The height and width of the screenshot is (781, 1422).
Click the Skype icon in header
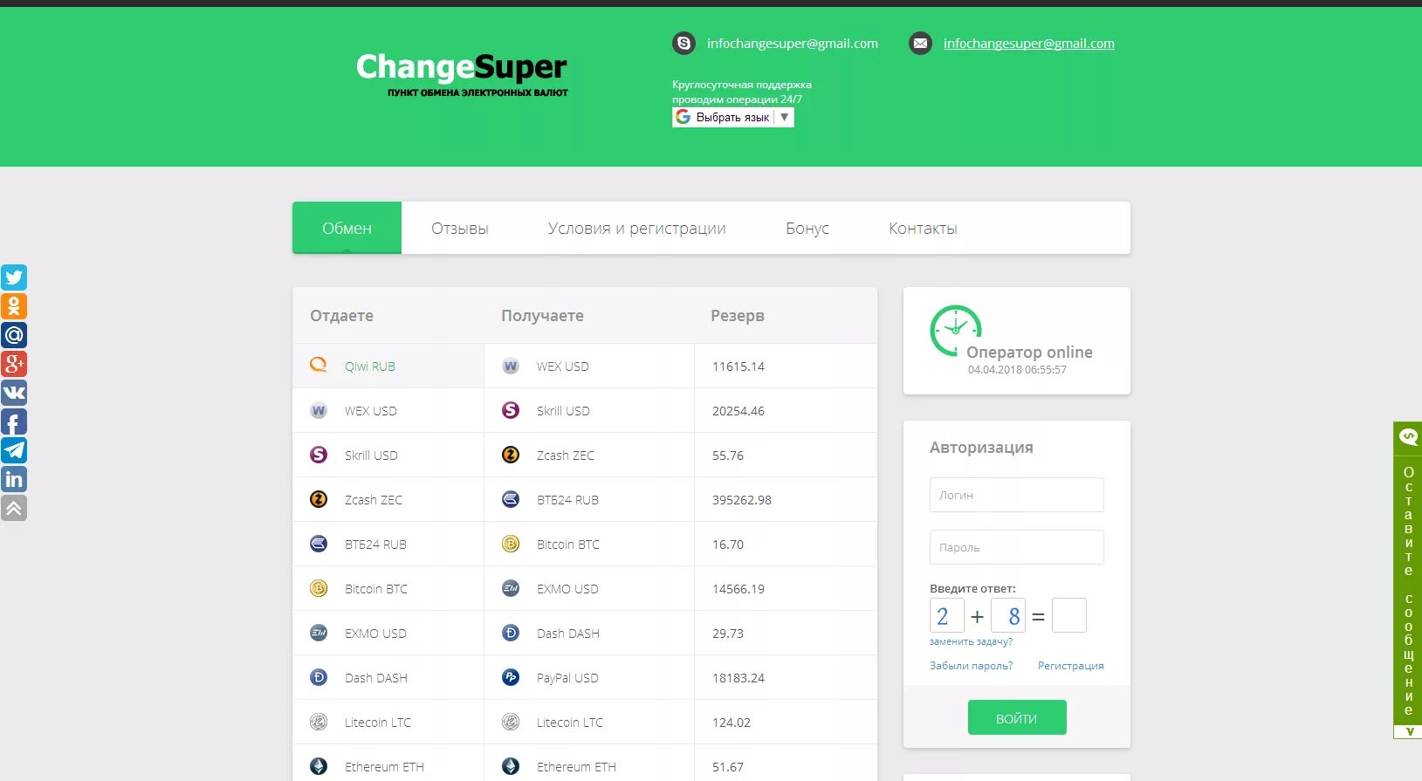click(684, 43)
